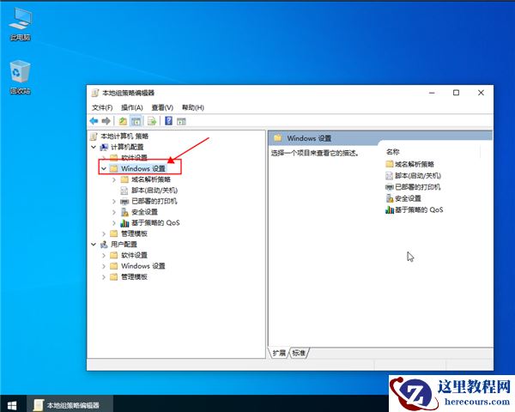
Task: Go up one level via toolbar icon
Action: pos(123,121)
